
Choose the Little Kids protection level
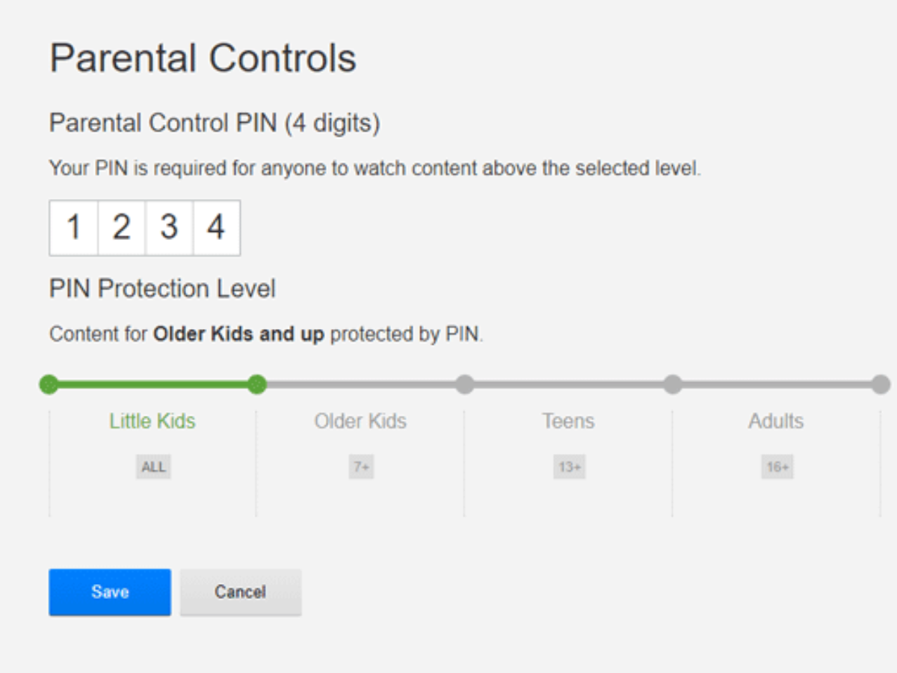(x=152, y=422)
